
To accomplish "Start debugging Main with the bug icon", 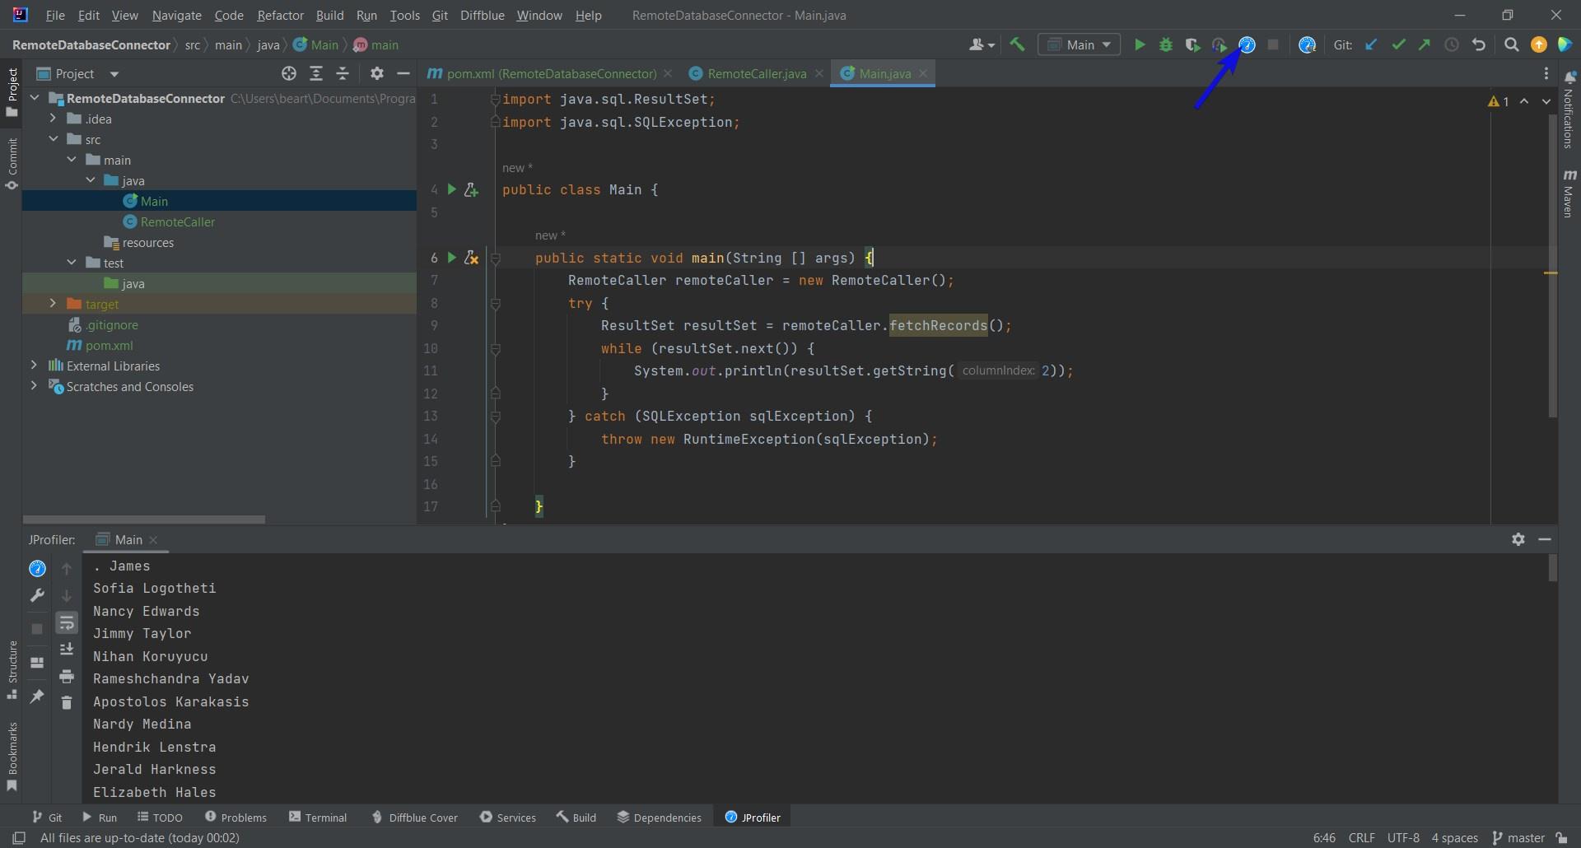I will [x=1166, y=44].
